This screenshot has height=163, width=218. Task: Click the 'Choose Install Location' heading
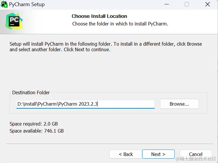(99, 16)
